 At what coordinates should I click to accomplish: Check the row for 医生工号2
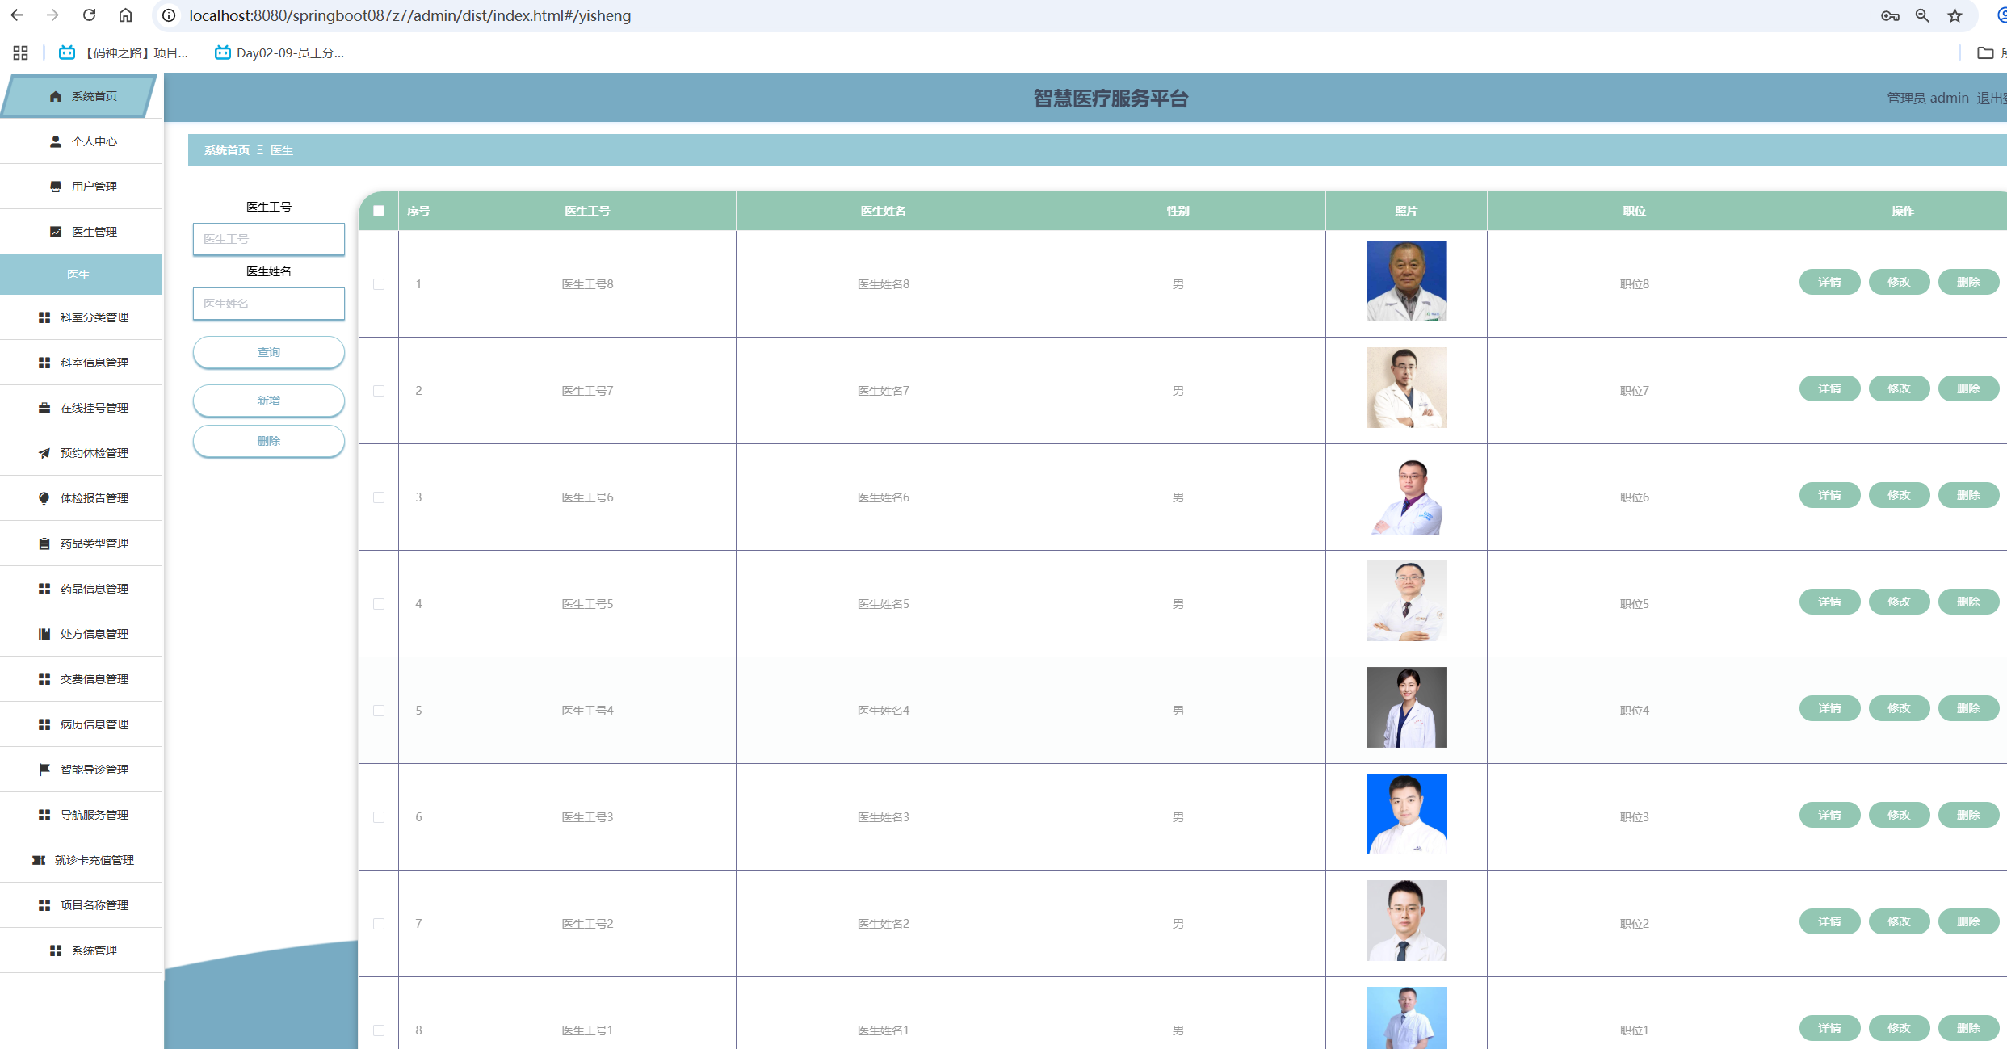pyautogui.click(x=379, y=924)
